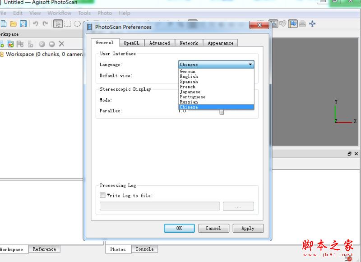
Task: Click the Undo icon in the toolbar
Action: click(35, 24)
